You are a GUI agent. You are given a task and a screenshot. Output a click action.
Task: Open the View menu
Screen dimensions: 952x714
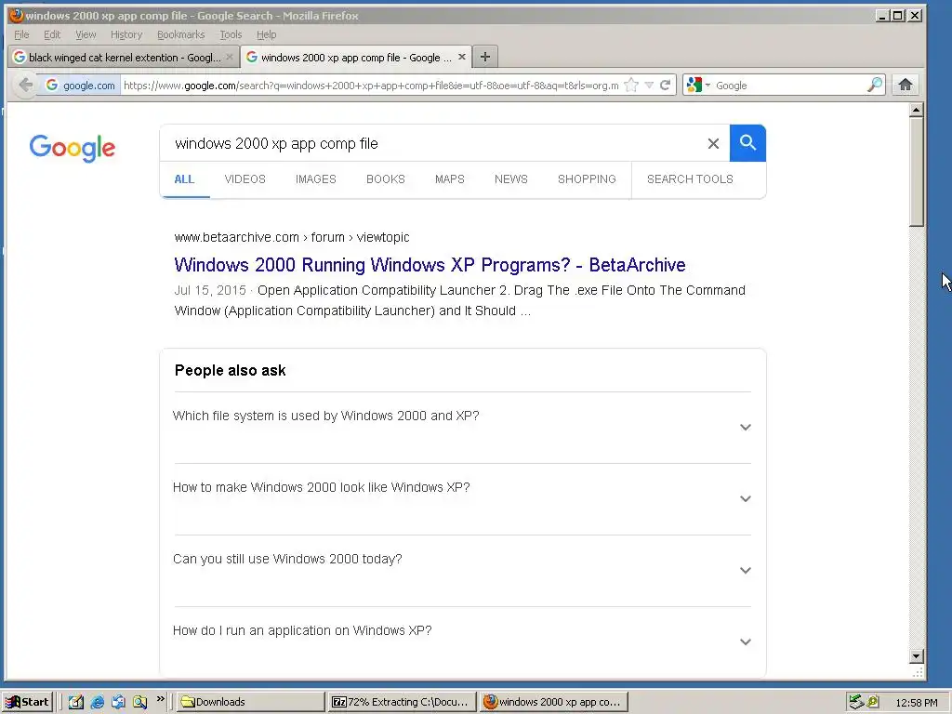tap(86, 34)
